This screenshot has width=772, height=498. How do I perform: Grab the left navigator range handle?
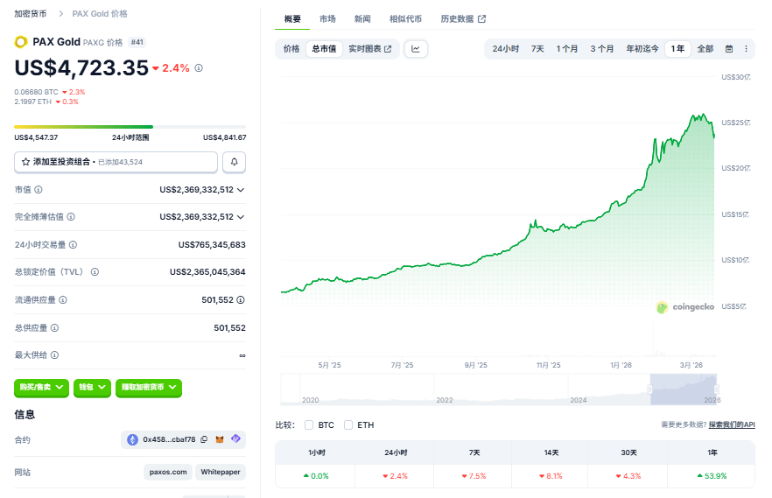click(x=649, y=389)
